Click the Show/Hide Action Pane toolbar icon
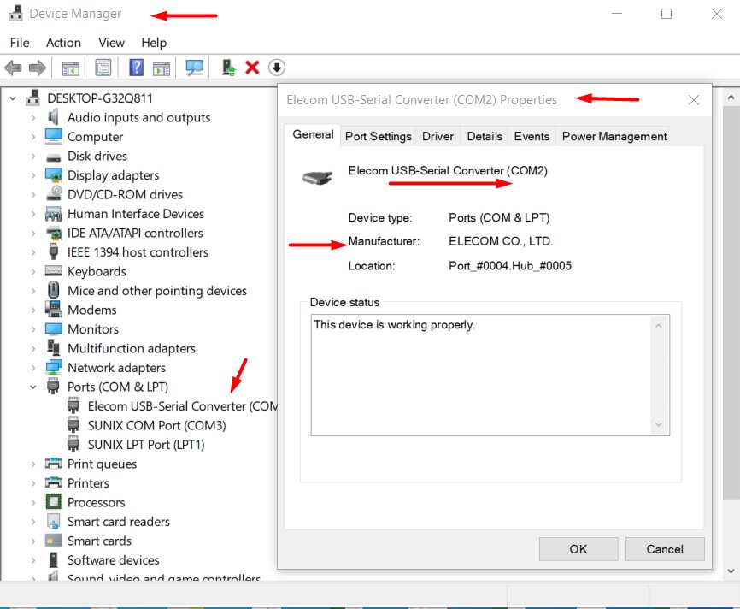740x609 pixels. coord(162,68)
